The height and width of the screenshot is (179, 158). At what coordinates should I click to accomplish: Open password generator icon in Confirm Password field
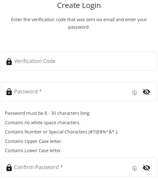click(135, 169)
